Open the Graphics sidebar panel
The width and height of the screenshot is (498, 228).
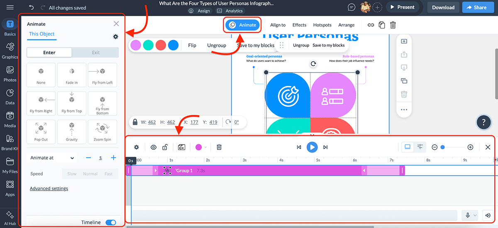tap(10, 51)
